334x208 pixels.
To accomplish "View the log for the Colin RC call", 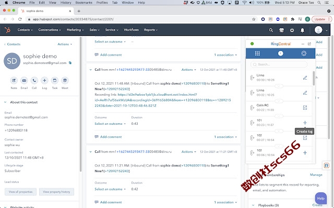I will click(x=305, y=108).
